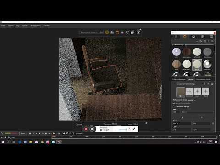Select the brown Color texture slot
Image resolution: width=220 pixels, height=165 pixels.
tap(181, 92)
